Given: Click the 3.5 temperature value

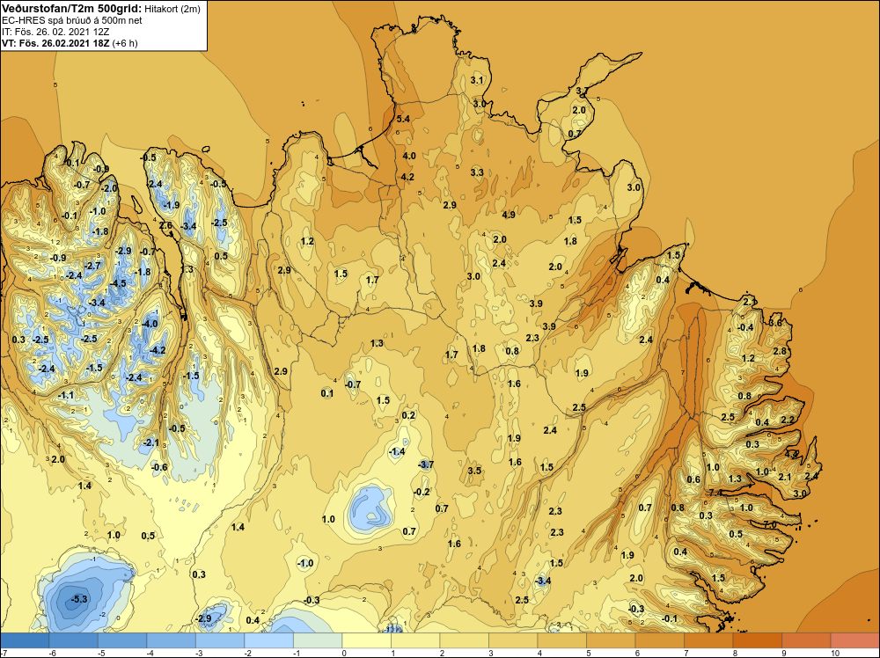Looking at the screenshot, I should pyautogui.click(x=474, y=471).
